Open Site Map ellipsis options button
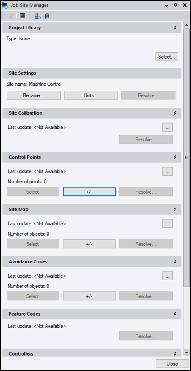Viewport: 191px width, 371px height. 168,223
